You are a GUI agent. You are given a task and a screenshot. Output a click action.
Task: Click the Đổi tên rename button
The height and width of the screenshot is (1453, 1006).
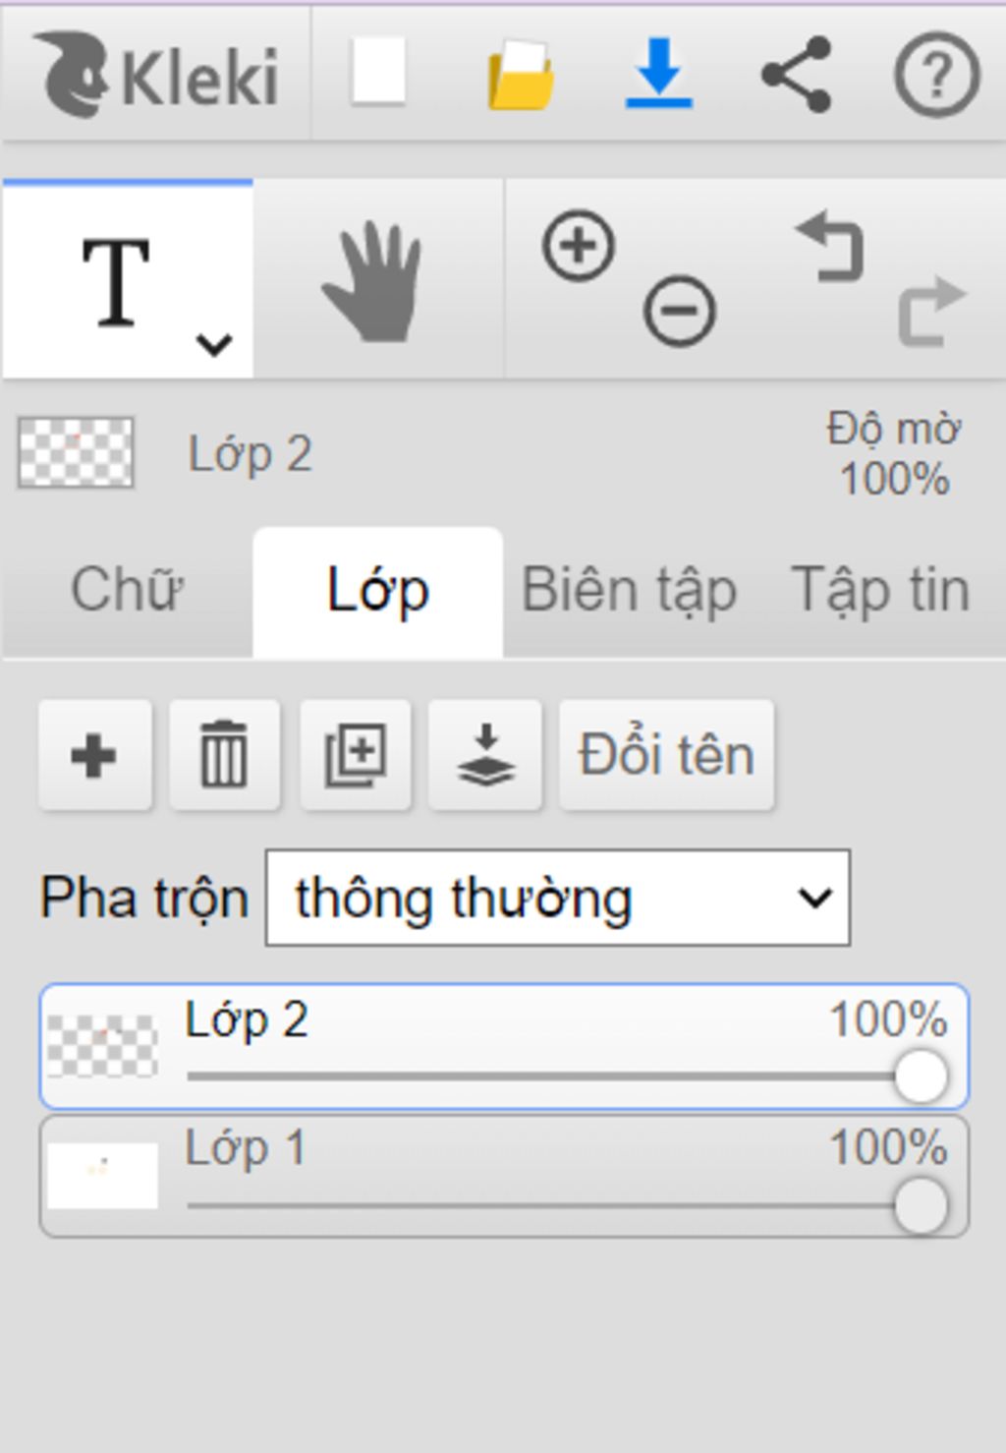click(x=666, y=755)
